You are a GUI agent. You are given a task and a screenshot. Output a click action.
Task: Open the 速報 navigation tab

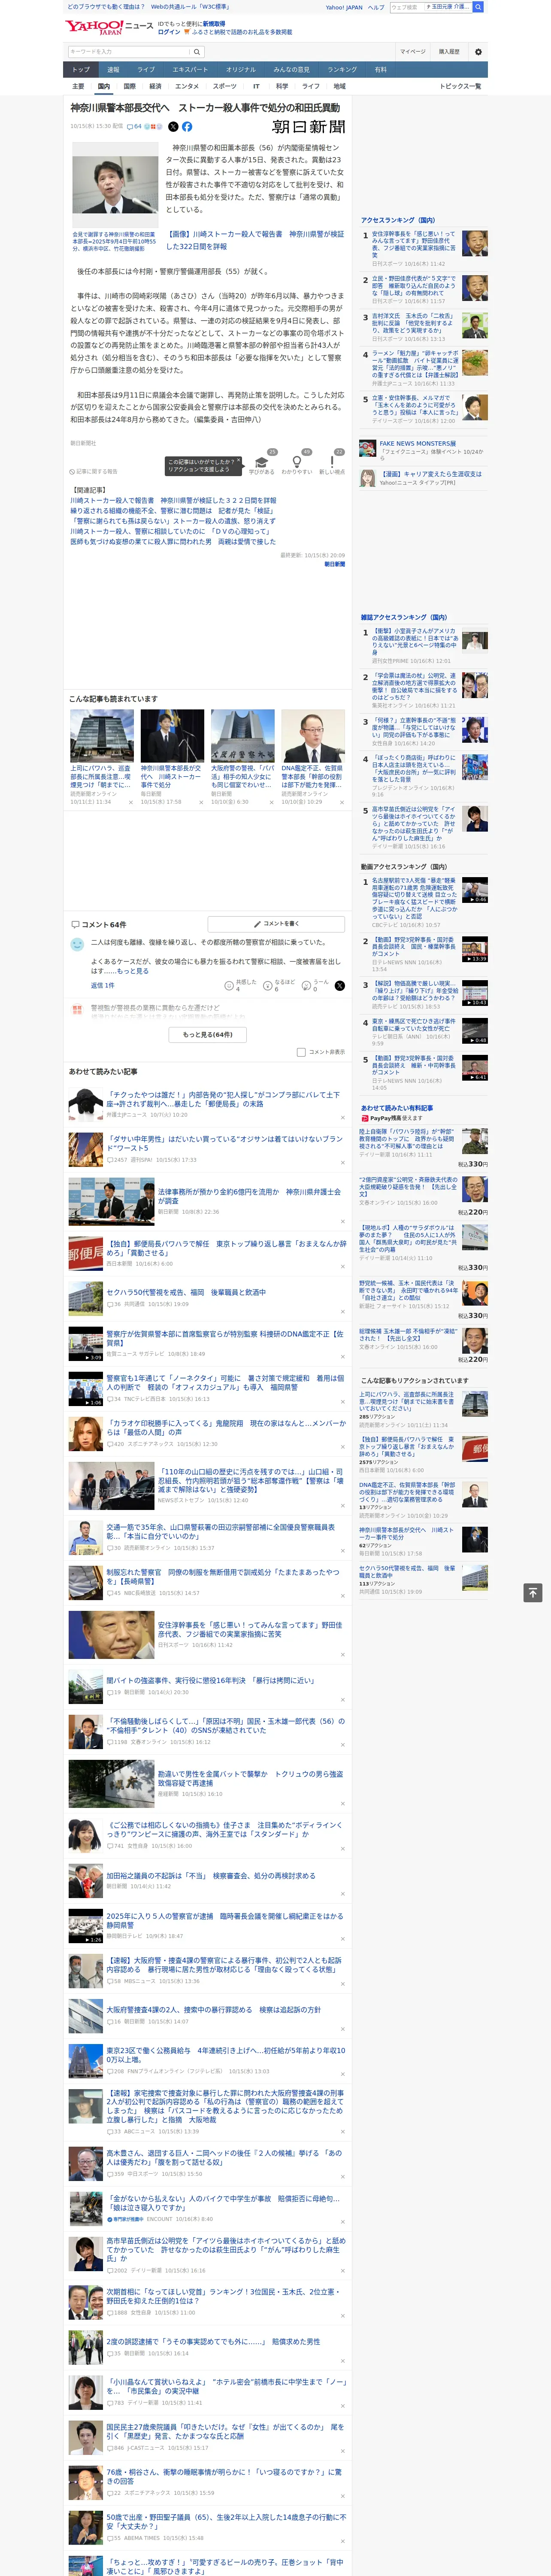point(113,70)
